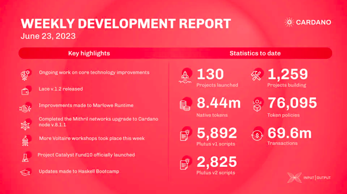Click the 'Plutus v2 scripts' label

(216, 173)
